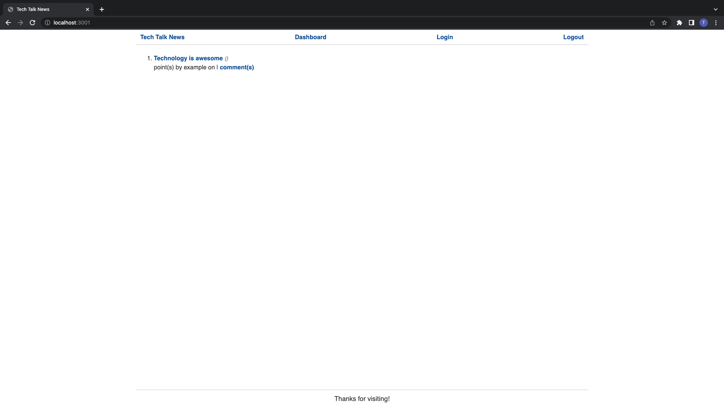Go back to the previous page
724x407 pixels.
click(x=8, y=23)
